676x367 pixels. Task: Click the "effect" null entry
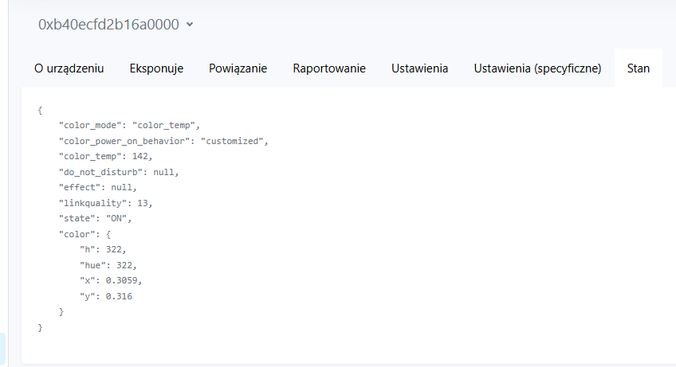(x=97, y=187)
